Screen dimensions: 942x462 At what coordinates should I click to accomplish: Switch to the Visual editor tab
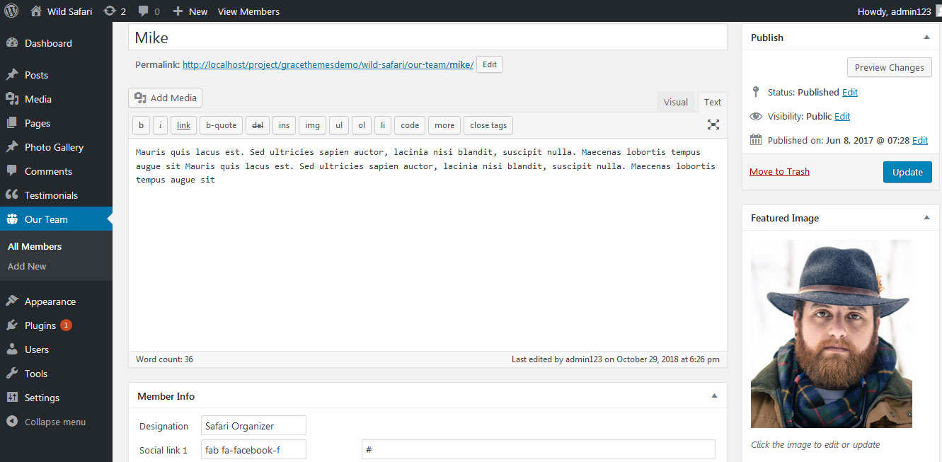[676, 102]
